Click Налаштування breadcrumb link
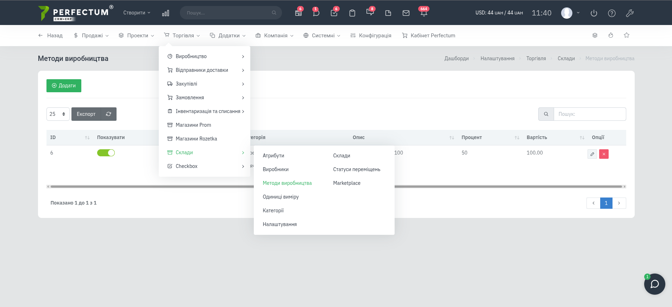 click(x=497, y=58)
